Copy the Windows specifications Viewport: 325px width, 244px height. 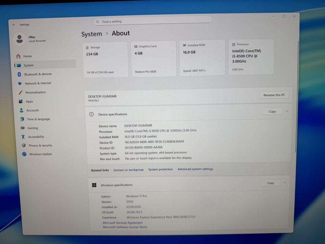(x=270, y=183)
